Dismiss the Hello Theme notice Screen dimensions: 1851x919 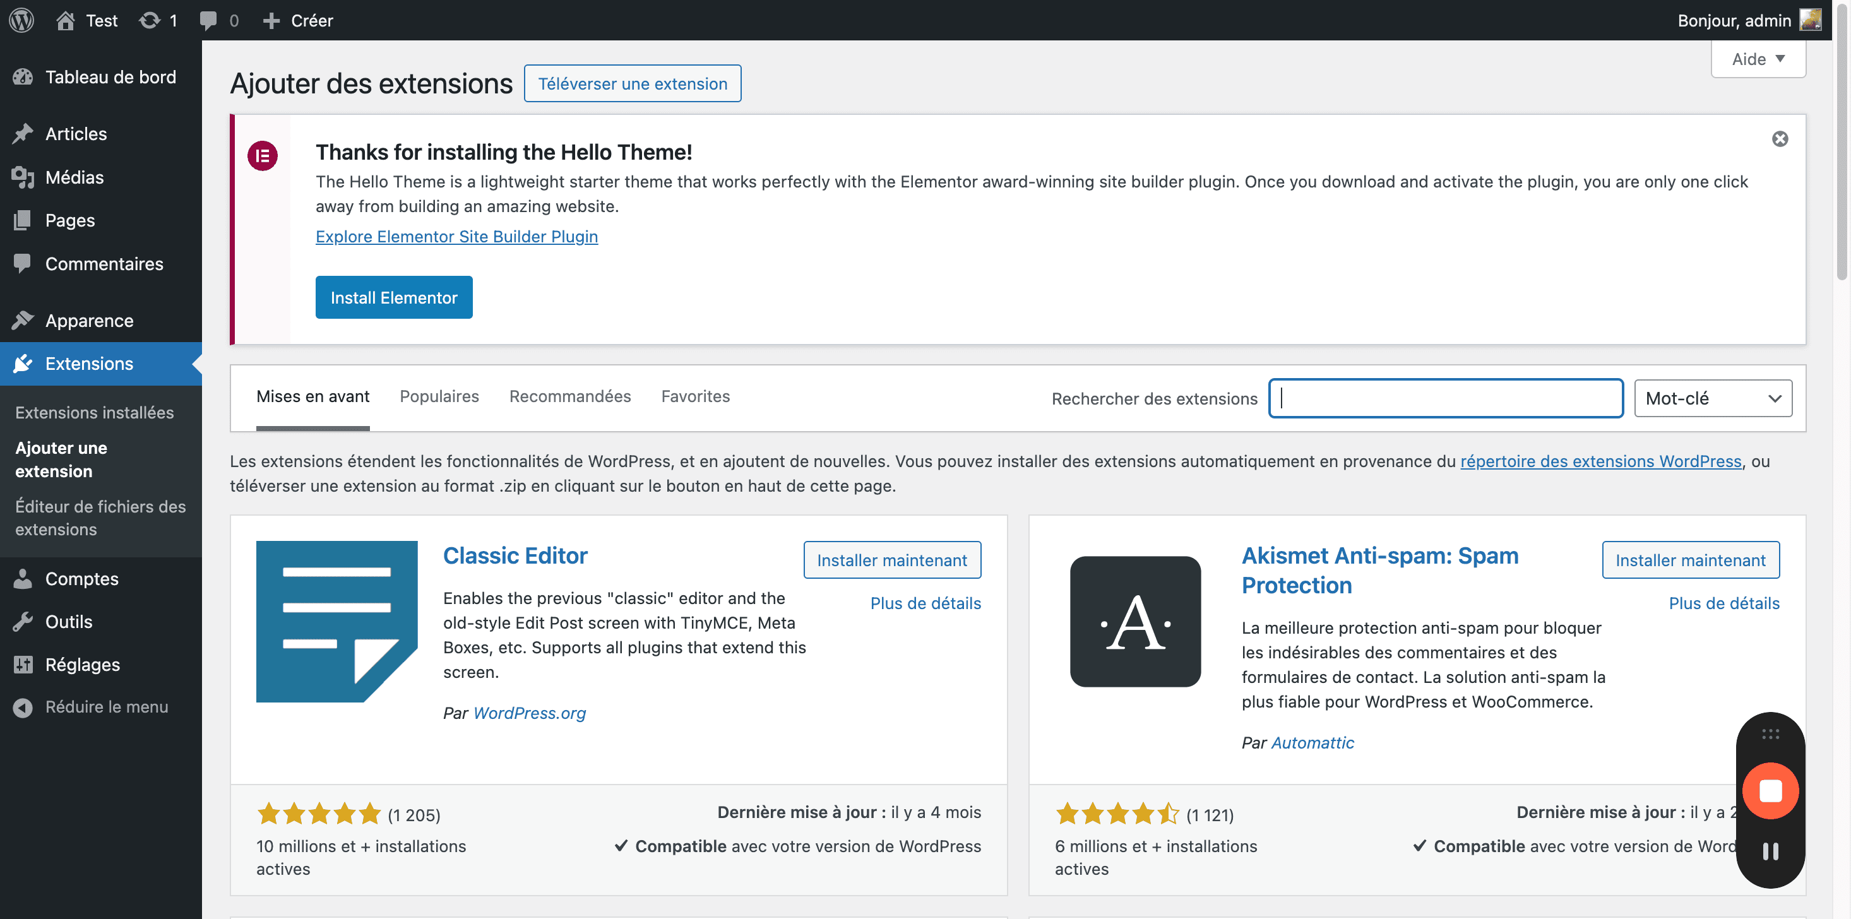tap(1780, 139)
